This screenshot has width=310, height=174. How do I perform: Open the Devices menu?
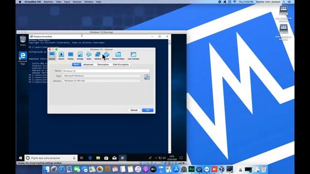tap(77, 2)
